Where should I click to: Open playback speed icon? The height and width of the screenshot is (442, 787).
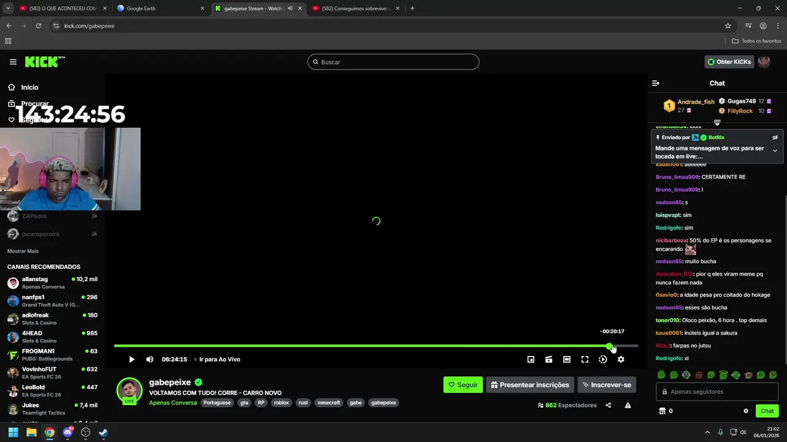(x=603, y=359)
